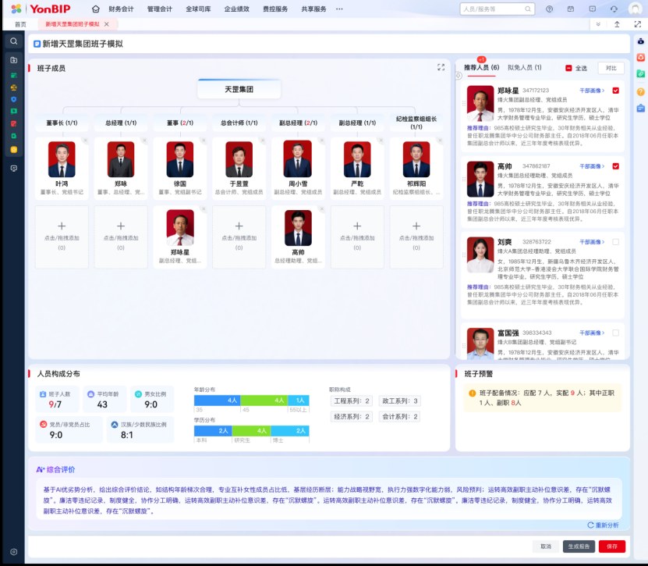This screenshot has width=648, height=566.
Task: Open the sidebar folder icon
Action: pyautogui.click(x=13, y=60)
